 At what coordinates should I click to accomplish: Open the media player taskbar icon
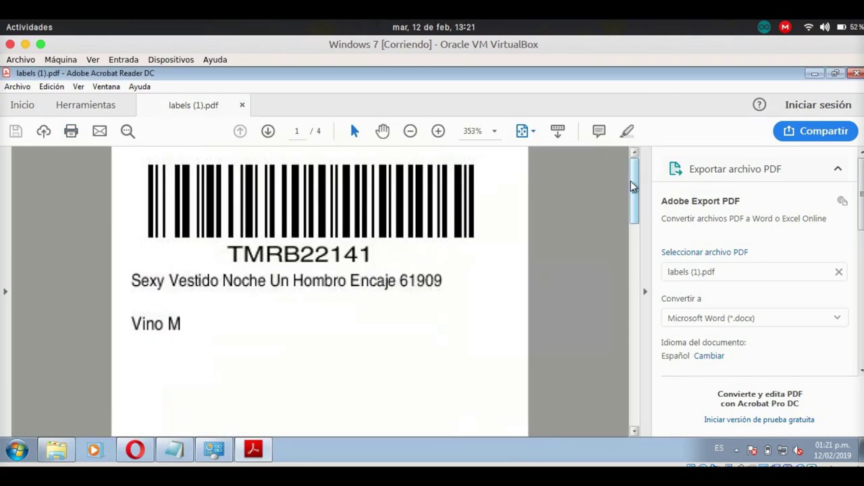[x=94, y=450]
